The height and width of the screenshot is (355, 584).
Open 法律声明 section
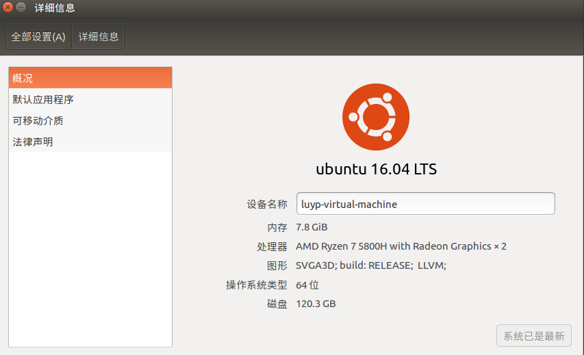point(90,142)
